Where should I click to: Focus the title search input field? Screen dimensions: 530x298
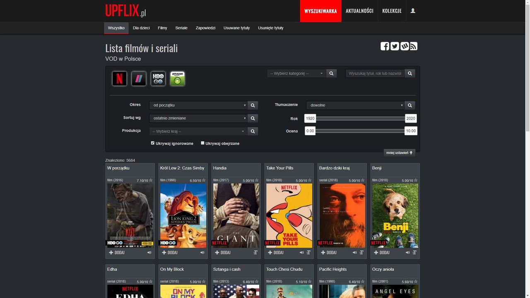(375, 73)
